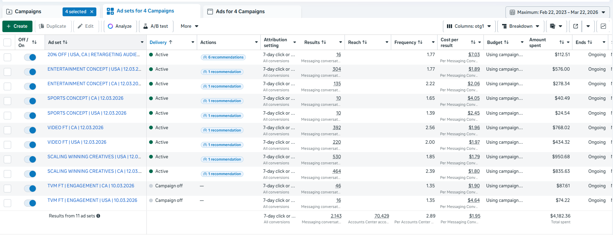Click the $4,182.36 total spent value
The width and height of the screenshot is (613, 235).
[560, 216]
